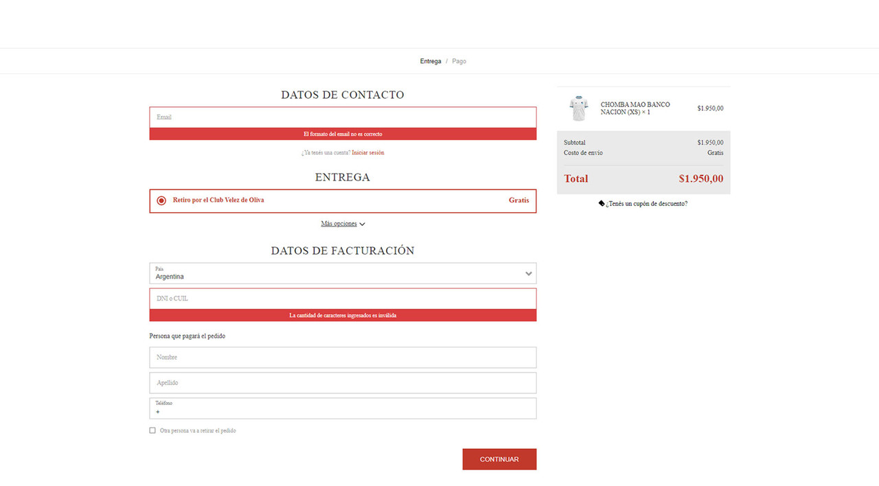
Task: Select Retiro por el Club Velez radio button
Action: (x=161, y=200)
